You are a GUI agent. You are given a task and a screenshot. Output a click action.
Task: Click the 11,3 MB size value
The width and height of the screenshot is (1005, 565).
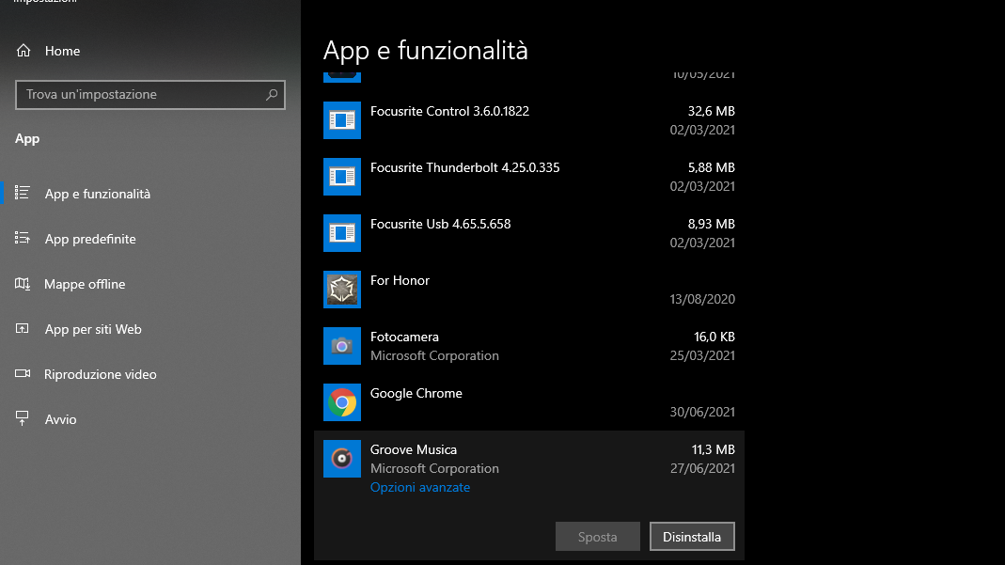pyautogui.click(x=714, y=449)
